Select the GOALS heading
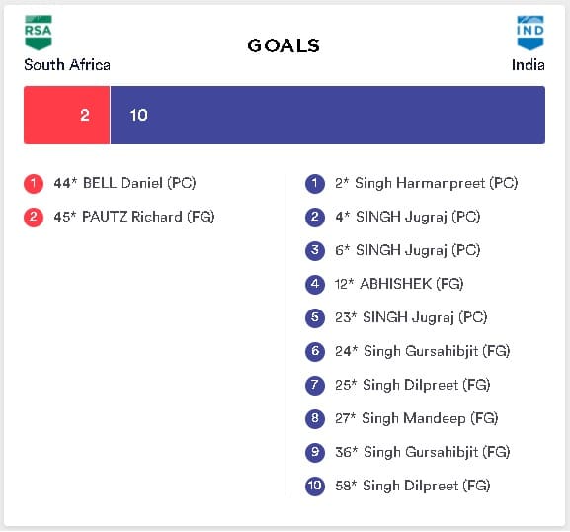The image size is (570, 532). 284,45
